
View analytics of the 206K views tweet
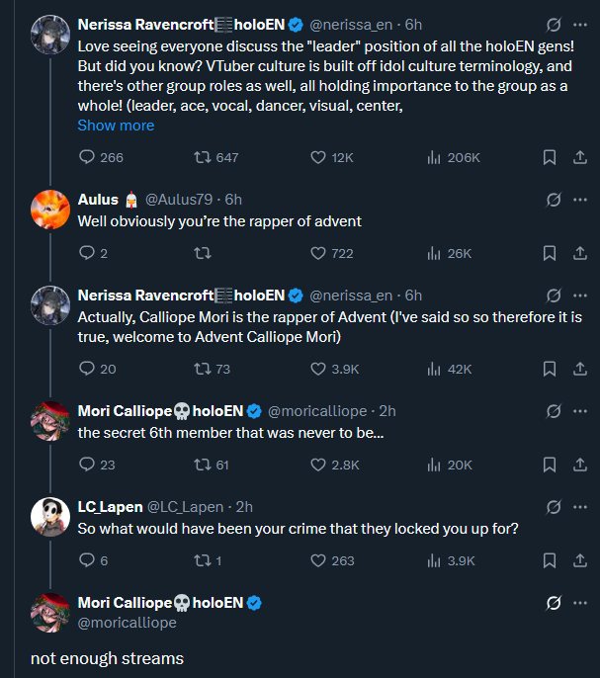coord(433,157)
